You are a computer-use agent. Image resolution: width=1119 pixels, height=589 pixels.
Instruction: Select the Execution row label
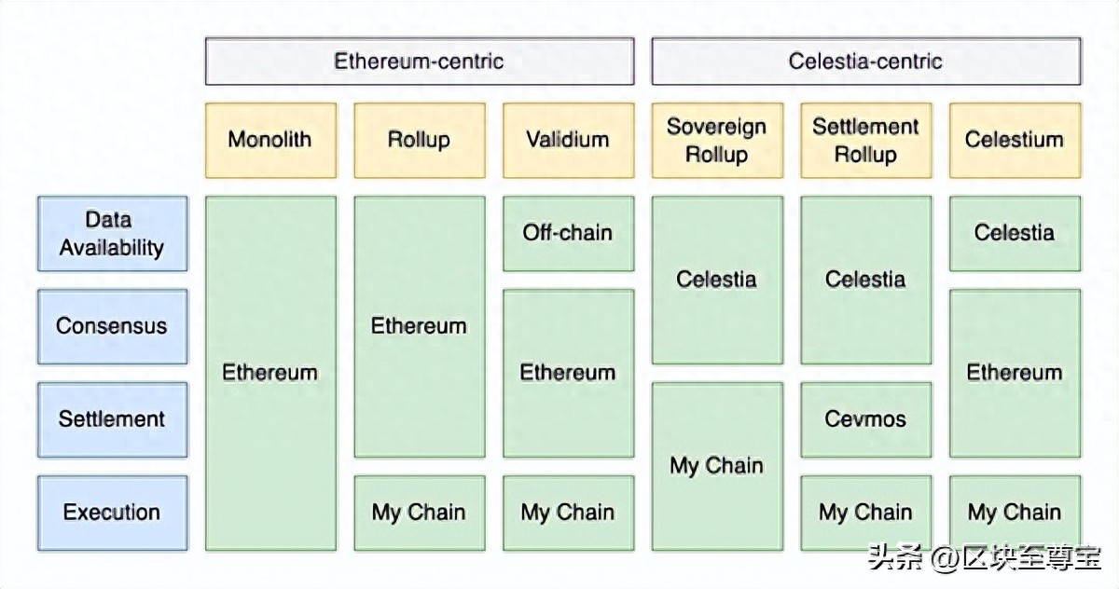pyautogui.click(x=112, y=512)
